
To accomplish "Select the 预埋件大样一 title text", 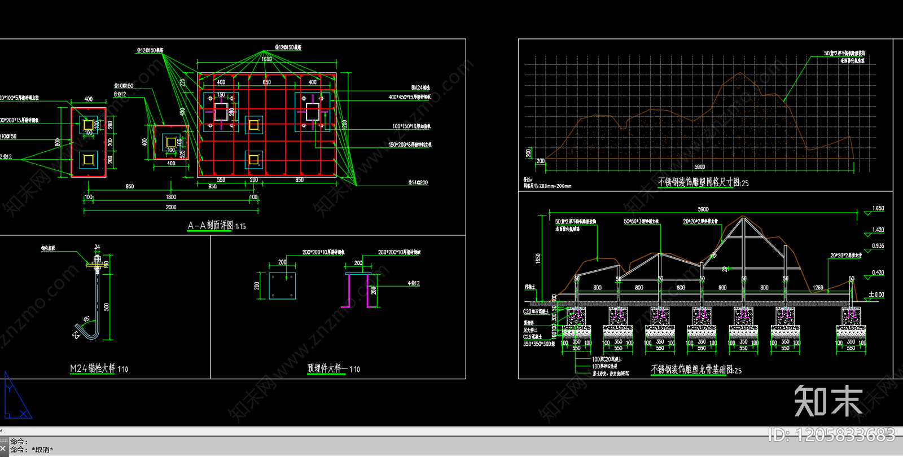I will tap(327, 368).
